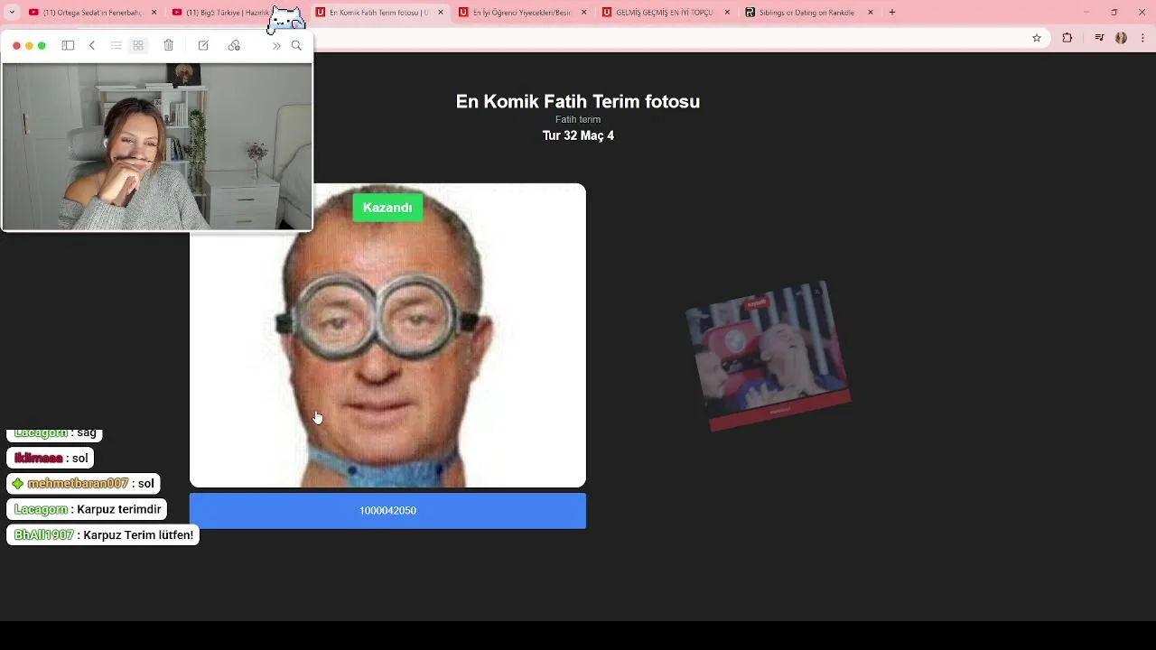Select the En Komik Fatih Terim fotosu tab
Viewport: 1156px width, 650px height.
click(x=378, y=13)
